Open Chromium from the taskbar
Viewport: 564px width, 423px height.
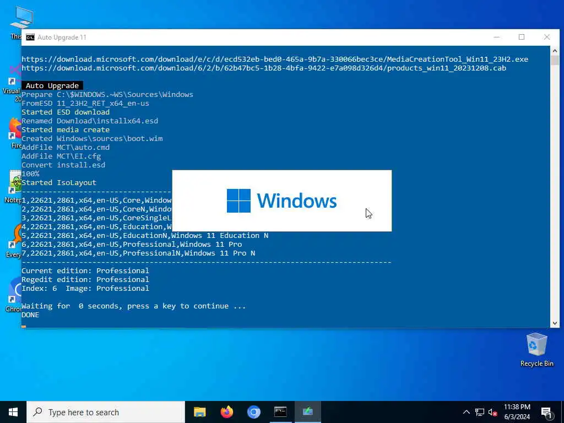[x=253, y=412]
